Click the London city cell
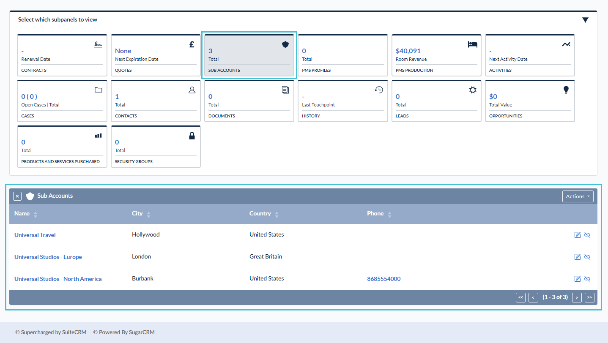Viewport: 608px width, 343px height. tap(141, 256)
